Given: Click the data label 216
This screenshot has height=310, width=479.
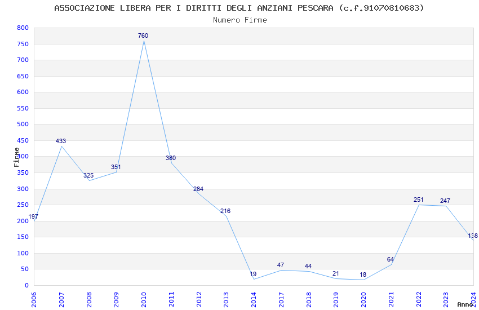Looking at the screenshot, I should (225, 211).
